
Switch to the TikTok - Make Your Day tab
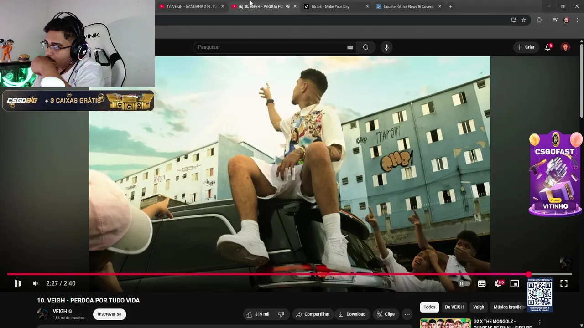pos(331,6)
